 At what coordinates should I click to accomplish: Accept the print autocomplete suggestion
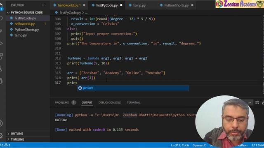coord(133,88)
